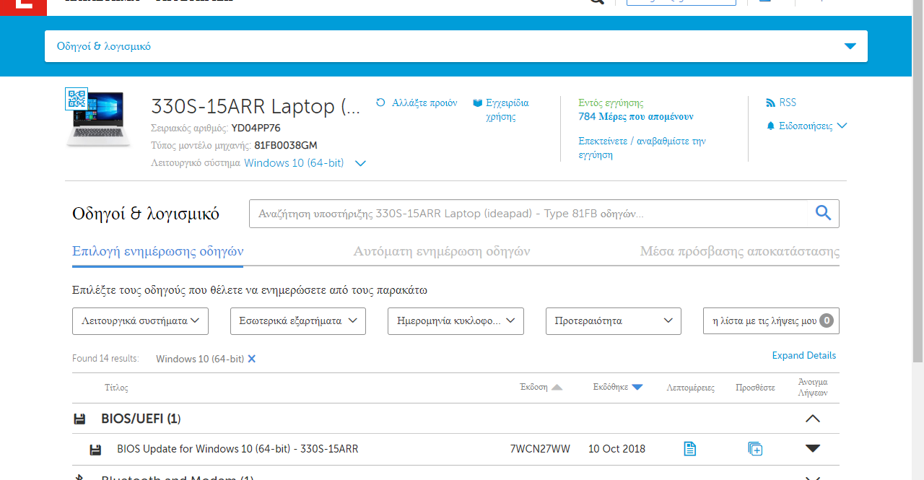
Task: Click the RSS feed icon
Action: tap(771, 103)
